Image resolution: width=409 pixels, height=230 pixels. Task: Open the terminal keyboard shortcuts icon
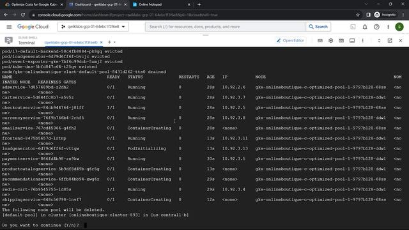(320, 41)
